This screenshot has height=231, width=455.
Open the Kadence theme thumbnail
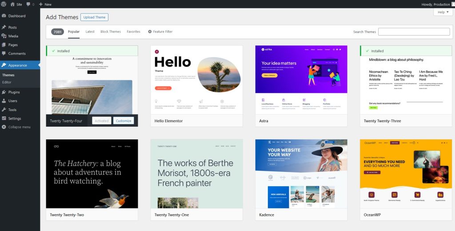click(301, 174)
